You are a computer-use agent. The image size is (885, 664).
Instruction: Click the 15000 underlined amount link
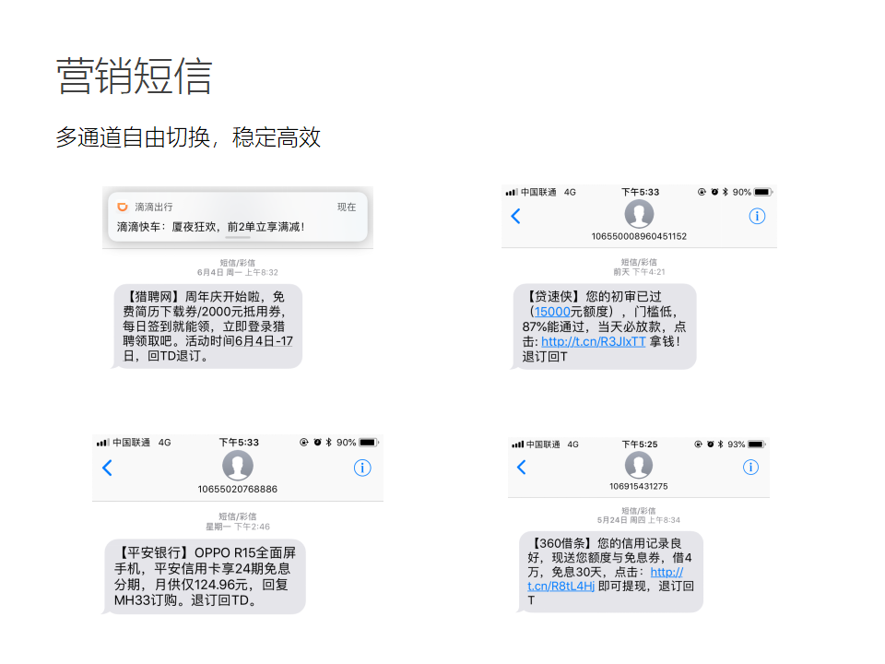pos(552,312)
